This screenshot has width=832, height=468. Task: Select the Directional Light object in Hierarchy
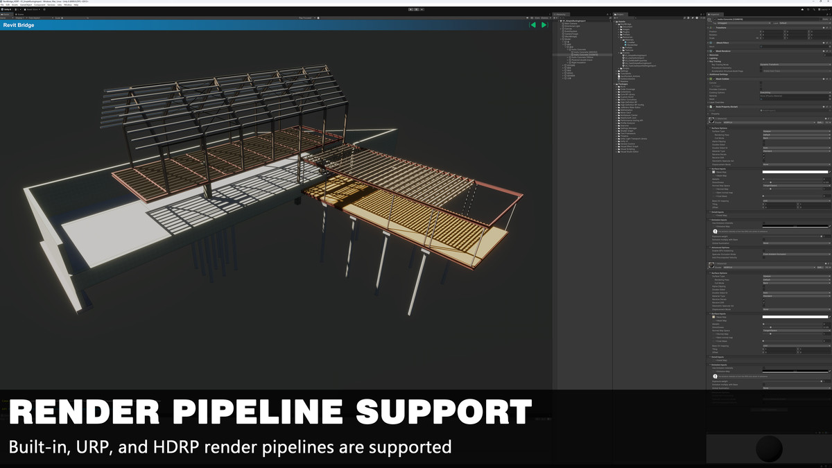(x=573, y=26)
